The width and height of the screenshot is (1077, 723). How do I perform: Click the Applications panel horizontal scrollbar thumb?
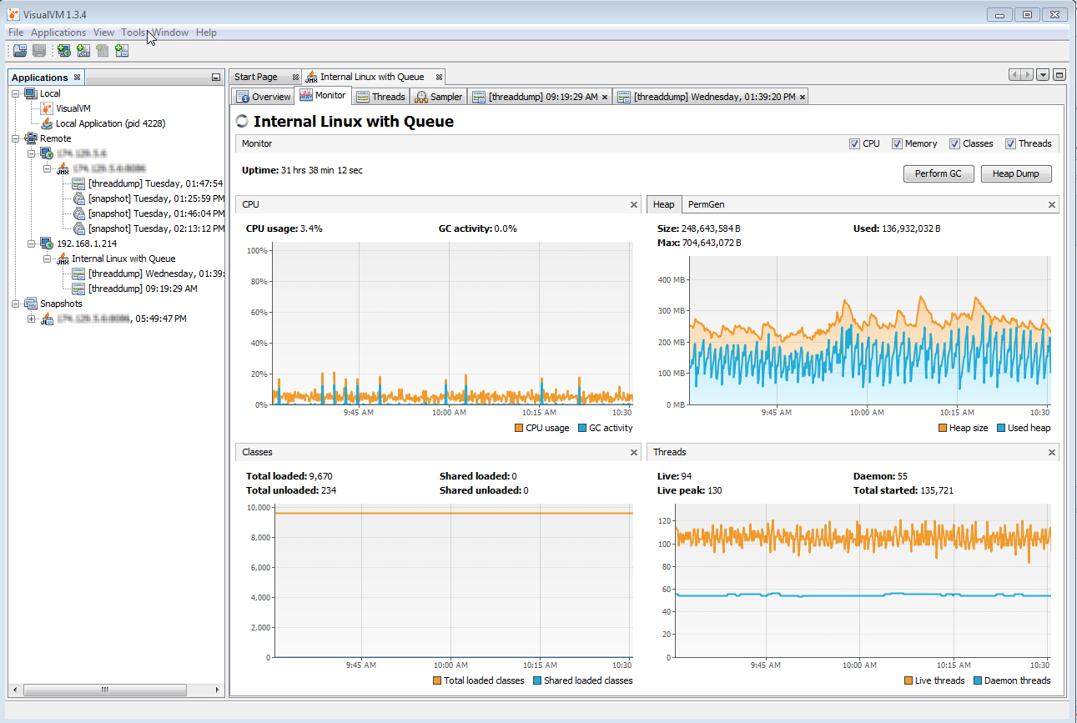tap(104, 690)
